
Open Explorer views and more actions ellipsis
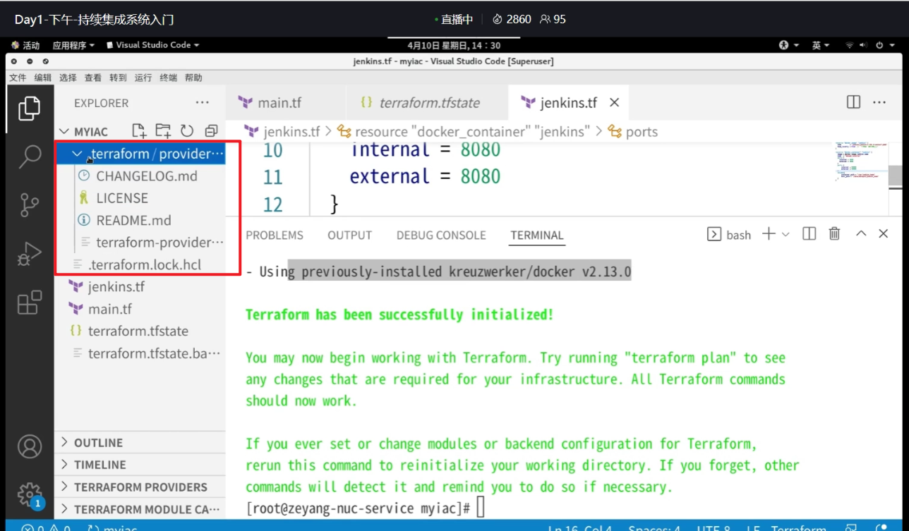[x=203, y=102]
